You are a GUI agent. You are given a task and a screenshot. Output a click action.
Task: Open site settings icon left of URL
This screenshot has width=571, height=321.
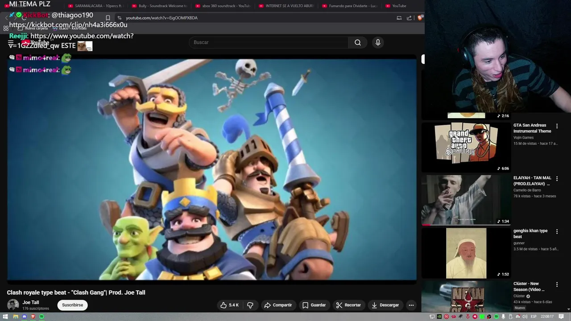pos(119,18)
